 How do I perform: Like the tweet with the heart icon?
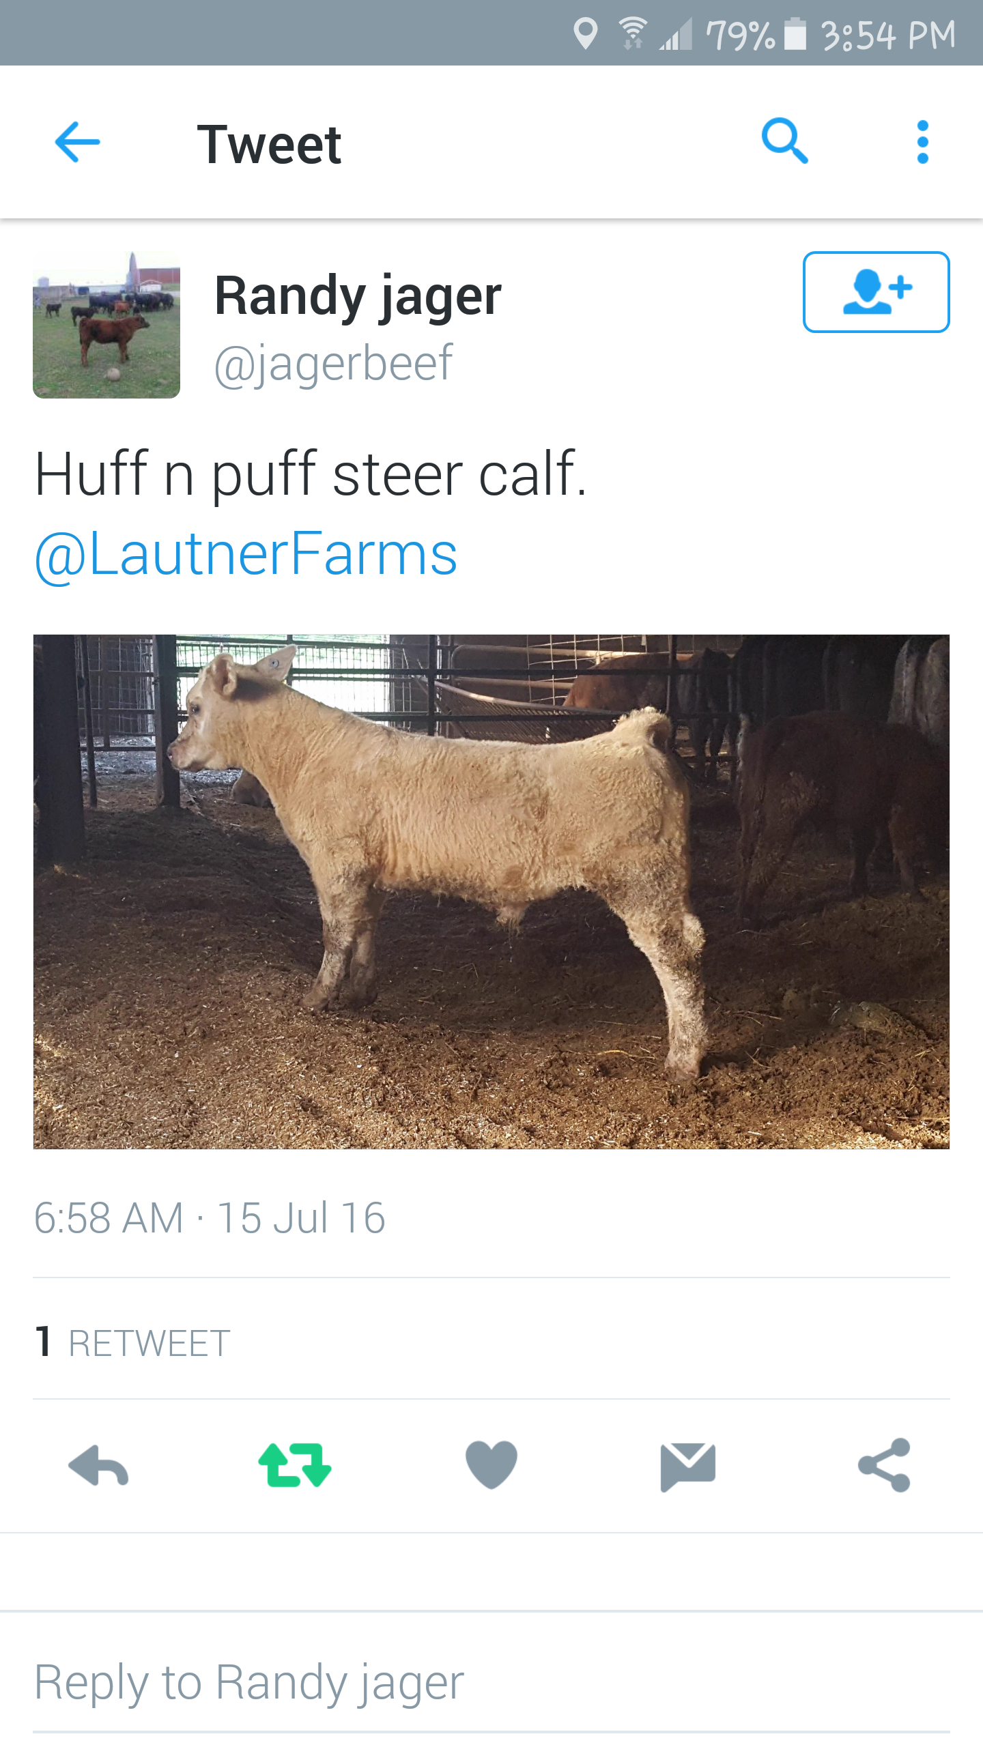pos(491,1464)
